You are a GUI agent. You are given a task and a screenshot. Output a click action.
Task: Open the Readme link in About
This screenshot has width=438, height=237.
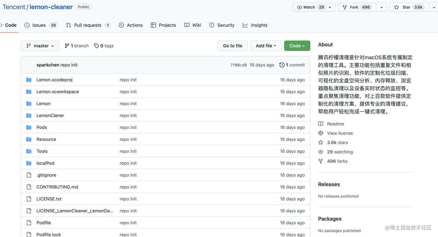point(335,124)
